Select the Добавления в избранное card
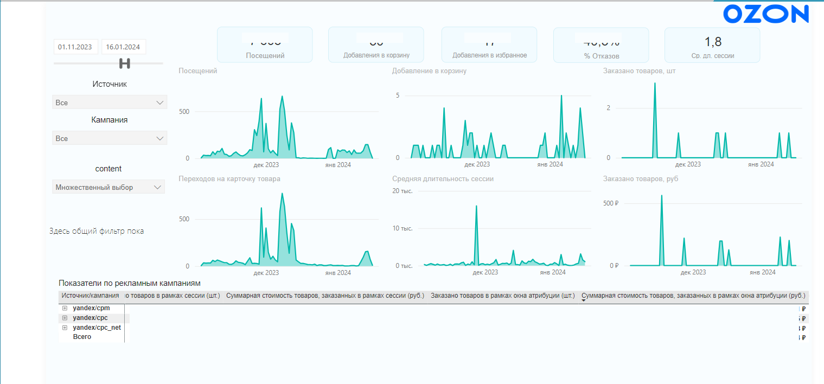 [x=489, y=44]
